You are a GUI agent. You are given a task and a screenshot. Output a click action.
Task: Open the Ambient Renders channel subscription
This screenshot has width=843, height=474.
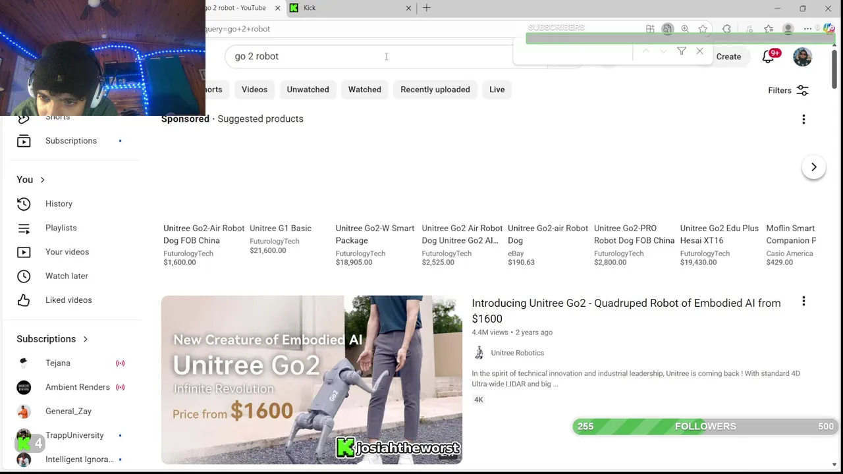pos(70,387)
